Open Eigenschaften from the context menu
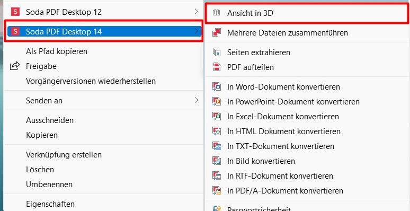 pyautogui.click(x=50, y=204)
